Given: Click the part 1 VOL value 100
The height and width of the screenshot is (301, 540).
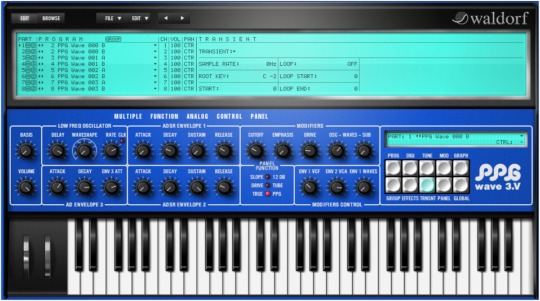Looking at the screenshot, I should [x=176, y=46].
